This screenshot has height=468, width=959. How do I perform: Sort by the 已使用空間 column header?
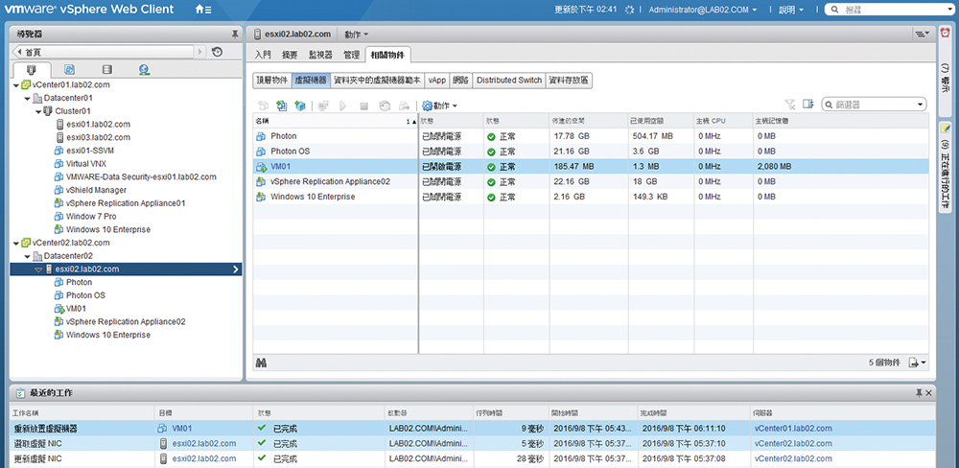[661, 121]
